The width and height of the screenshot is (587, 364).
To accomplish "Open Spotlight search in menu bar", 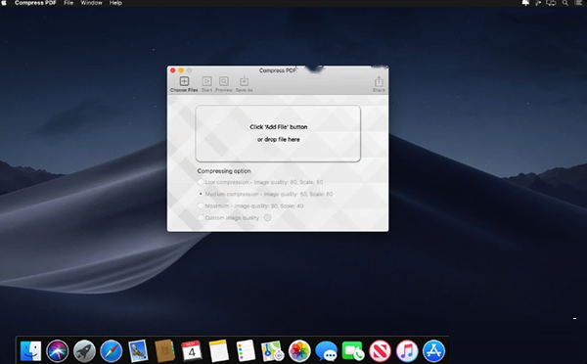I will click(x=564, y=3).
